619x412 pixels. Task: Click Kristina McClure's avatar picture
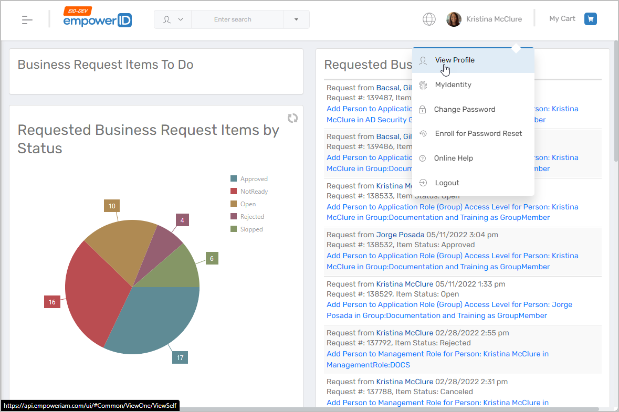454,19
